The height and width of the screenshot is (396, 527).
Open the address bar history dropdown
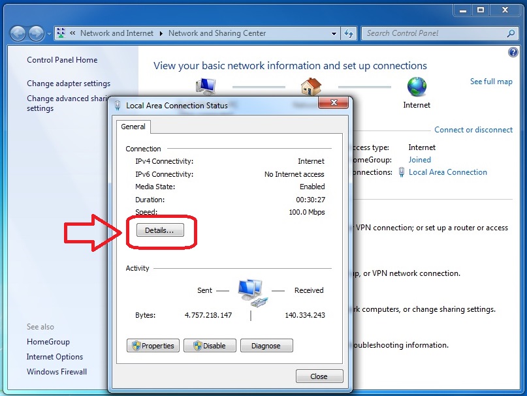coord(334,33)
